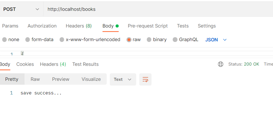Open the Text response format dropdown
273x115 pixels.
click(x=123, y=79)
